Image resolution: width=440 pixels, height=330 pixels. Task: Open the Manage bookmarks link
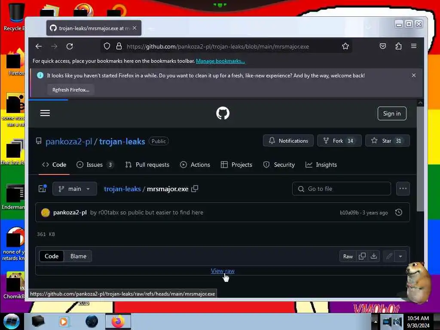click(x=220, y=61)
